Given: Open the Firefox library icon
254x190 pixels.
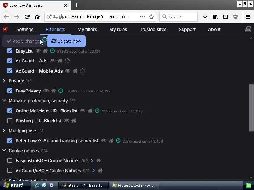Looking at the screenshot, I should [215, 17].
